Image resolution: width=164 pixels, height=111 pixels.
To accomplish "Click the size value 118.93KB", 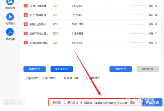I will point(78,34).
